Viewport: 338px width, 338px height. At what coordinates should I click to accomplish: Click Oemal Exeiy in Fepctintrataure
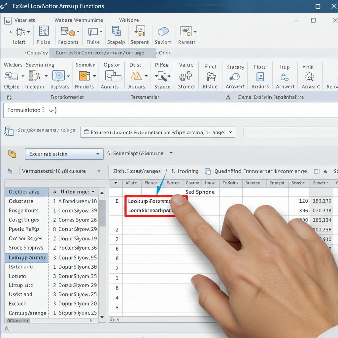pyautogui.click(x=271, y=97)
